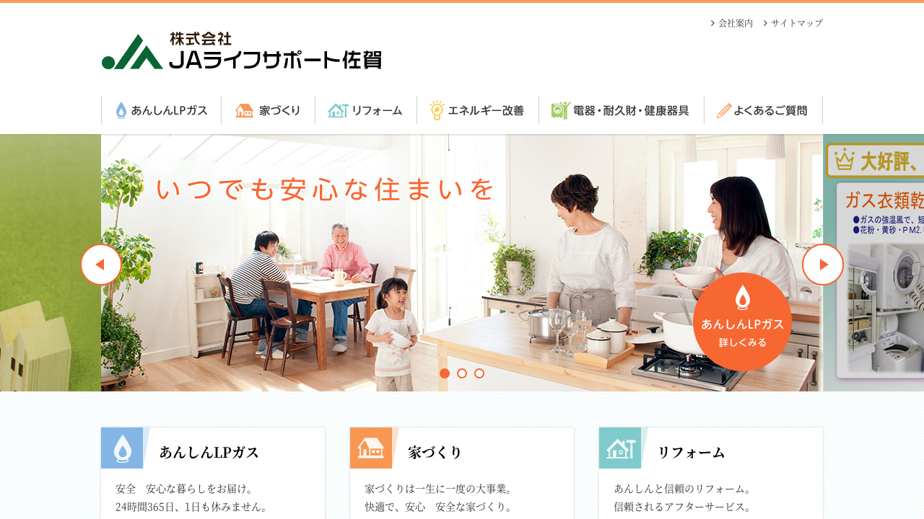Select the second slide indicator dot
924x519 pixels.
tap(462, 373)
